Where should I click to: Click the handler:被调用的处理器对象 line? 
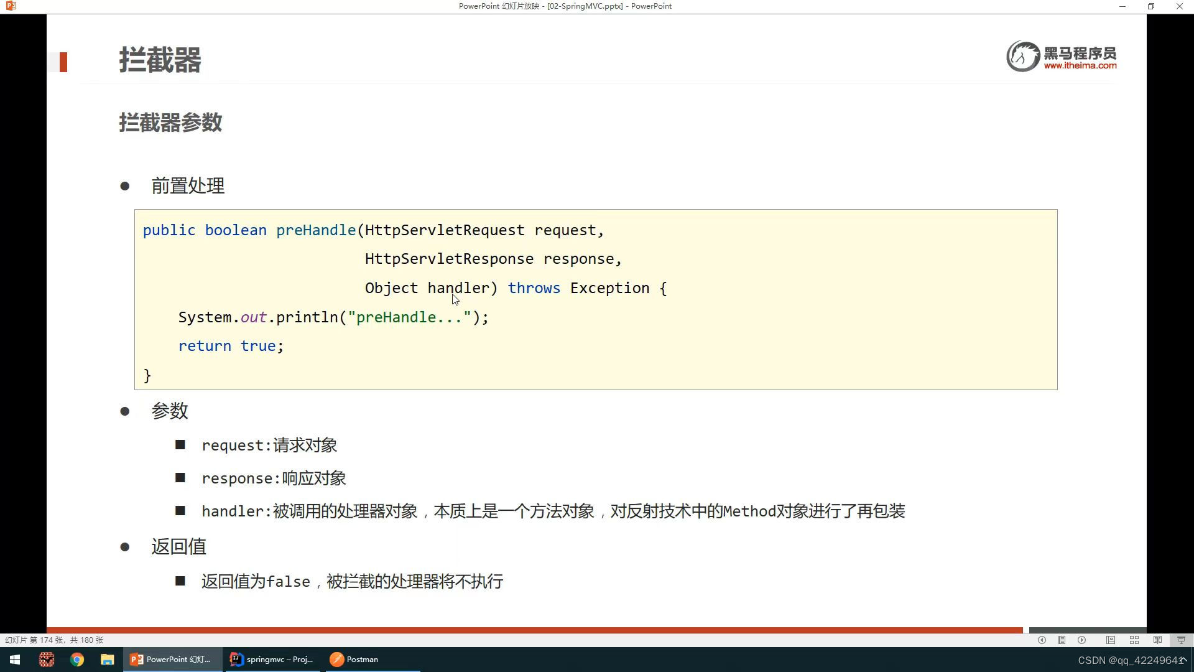(553, 511)
